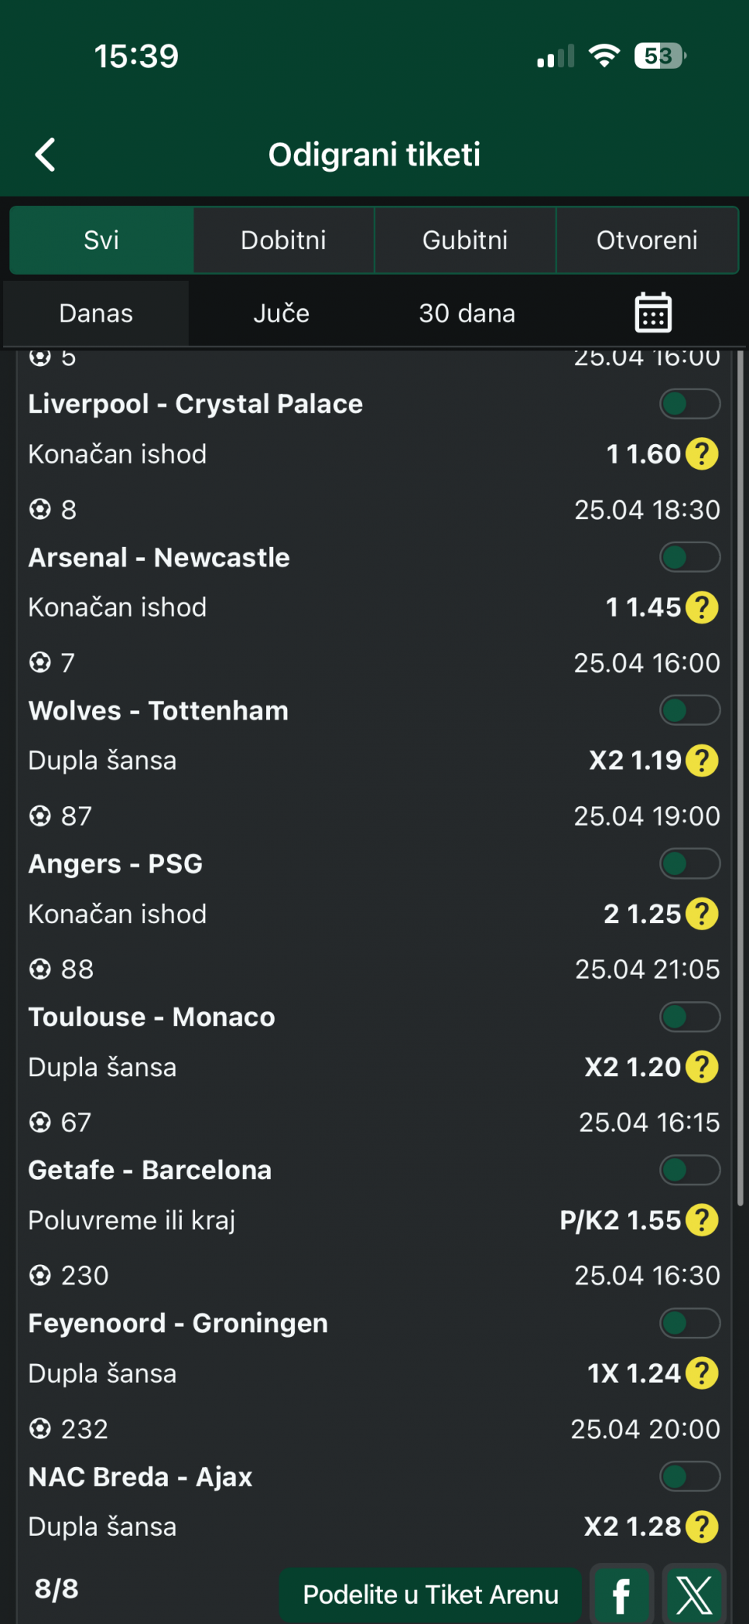This screenshot has width=749, height=1624.
Task: Tap help icon for Angers - PSG odds
Action: 702,914
